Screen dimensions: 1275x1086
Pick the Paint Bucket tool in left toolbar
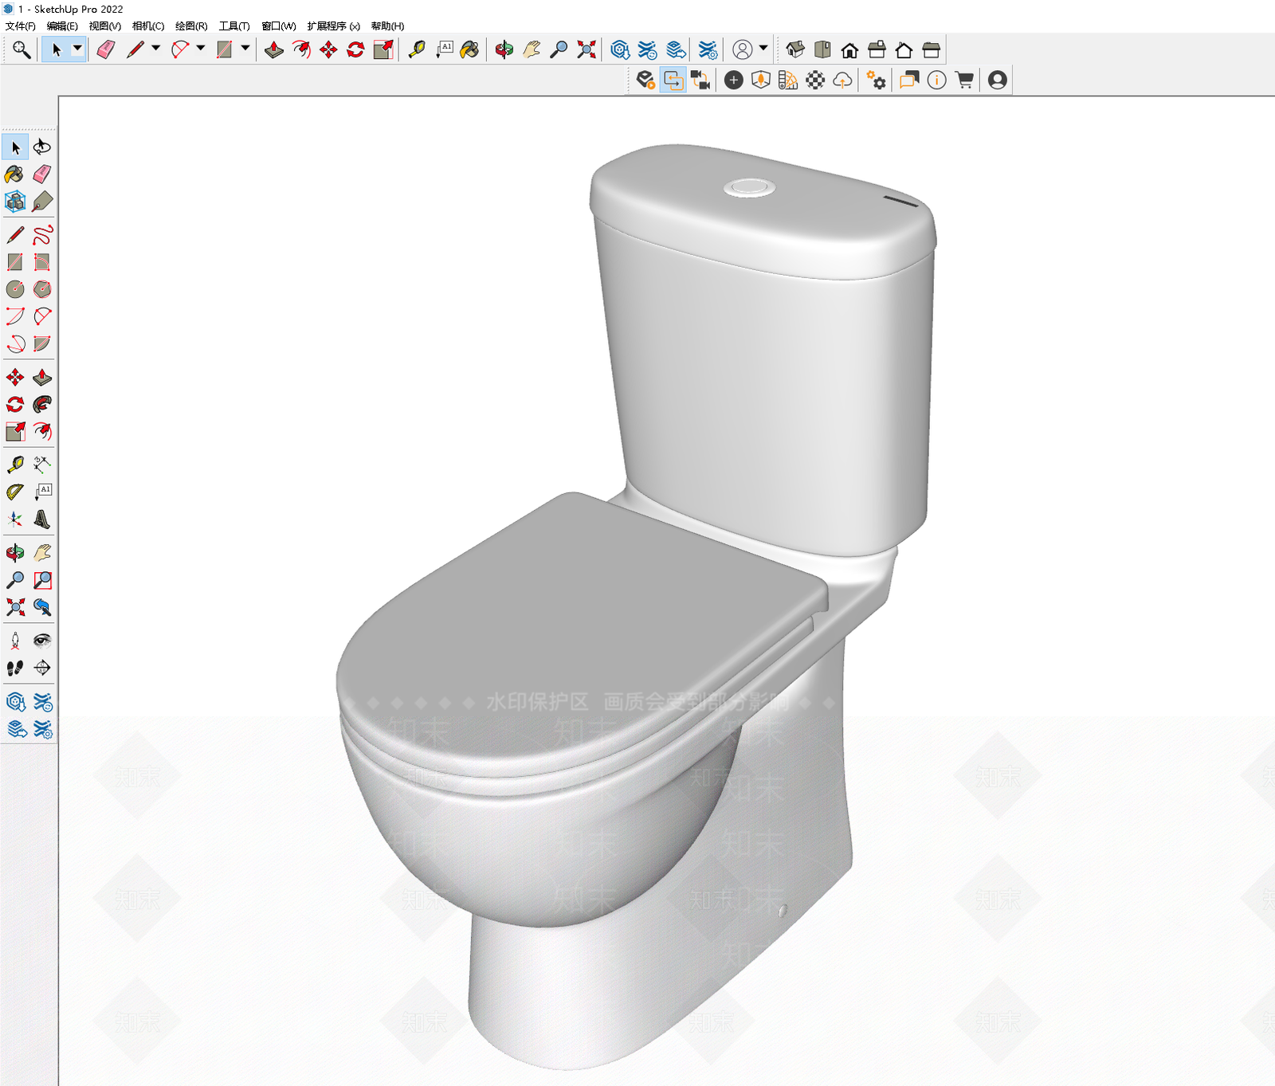pos(14,174)
